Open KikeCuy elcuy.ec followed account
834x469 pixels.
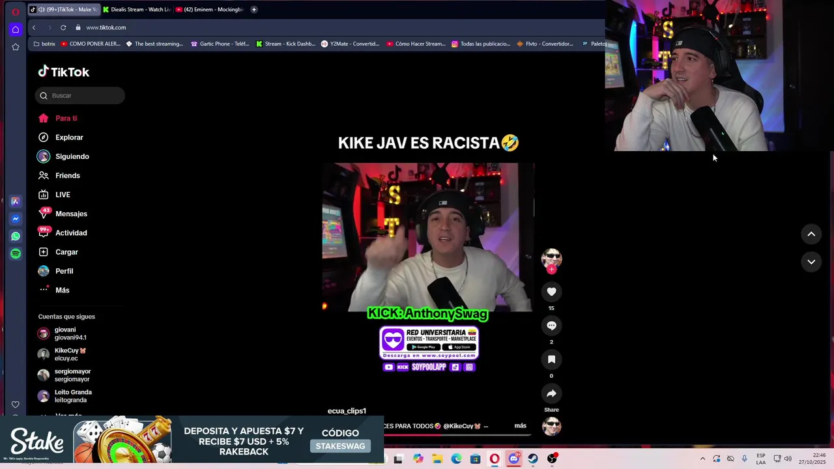(x=63, y=354)
